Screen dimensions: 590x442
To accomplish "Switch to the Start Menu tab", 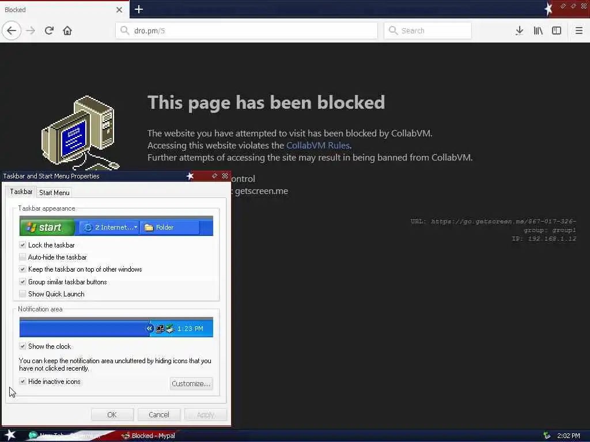I will 54,192.
